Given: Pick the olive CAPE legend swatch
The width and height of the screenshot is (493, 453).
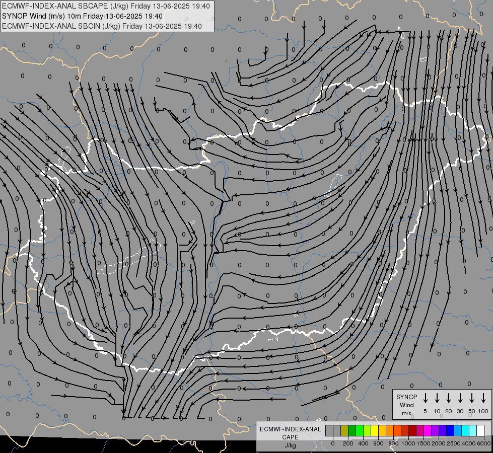Looking at the screenshot, I should (344, 430).
